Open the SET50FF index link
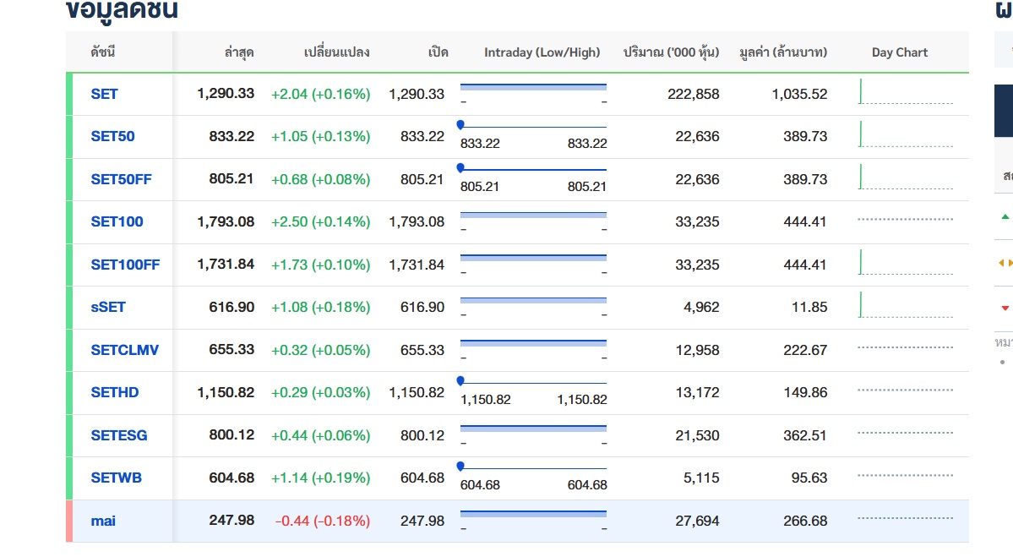This screenshot has width=1013, height=557. pyautogui.click(x=121, y=179)
